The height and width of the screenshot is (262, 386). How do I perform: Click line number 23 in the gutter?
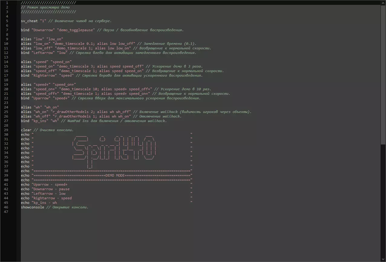[x=6, y=103]
